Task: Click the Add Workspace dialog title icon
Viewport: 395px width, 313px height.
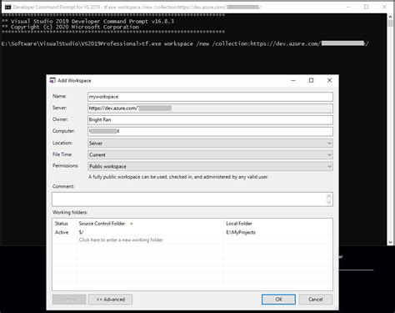Action: (52, 80)
